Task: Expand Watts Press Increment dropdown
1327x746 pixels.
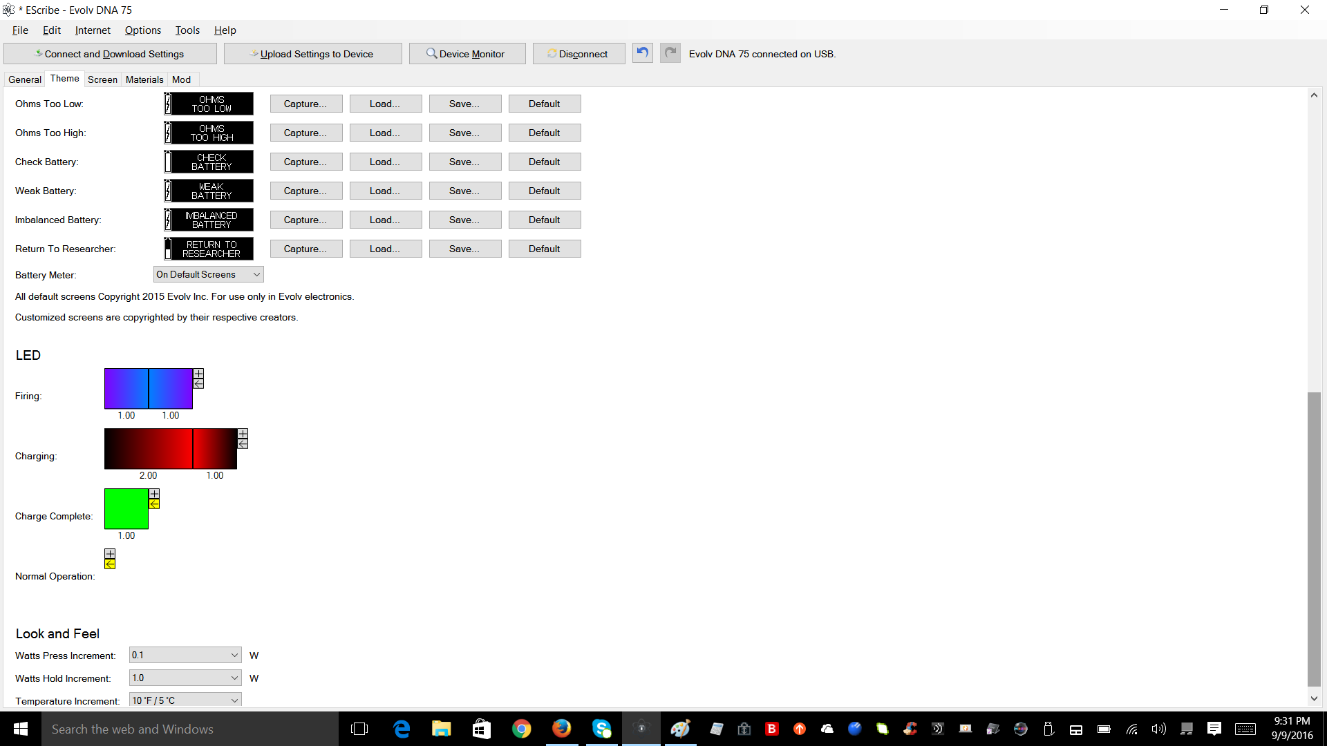Action: pyautogui.click(x=185, y=655)
